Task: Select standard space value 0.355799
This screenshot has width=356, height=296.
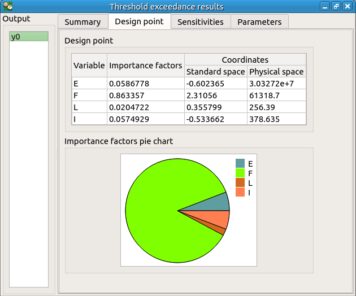Action: click(x=216, y=107)
